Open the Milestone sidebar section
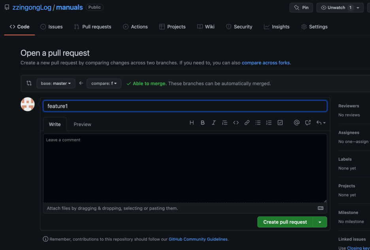 348,213
